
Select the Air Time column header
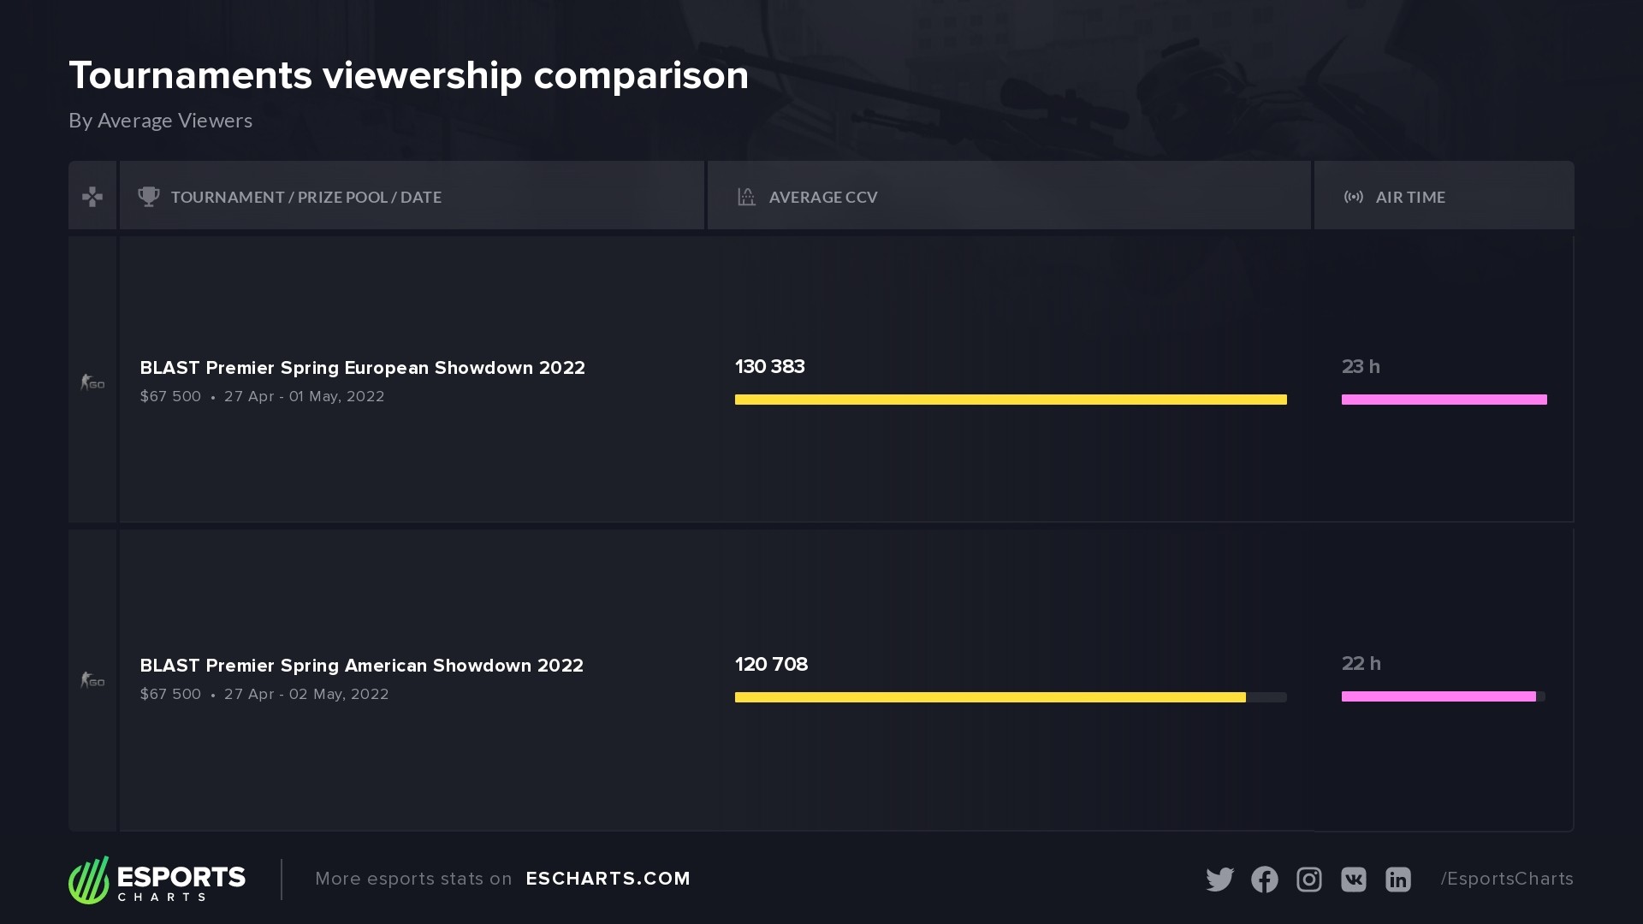coord(1410,197)
